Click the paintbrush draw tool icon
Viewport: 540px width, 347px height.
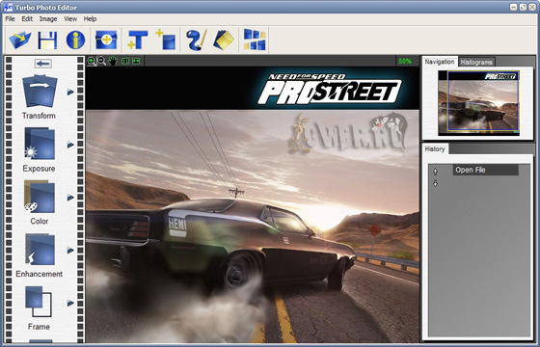[197, 40]
